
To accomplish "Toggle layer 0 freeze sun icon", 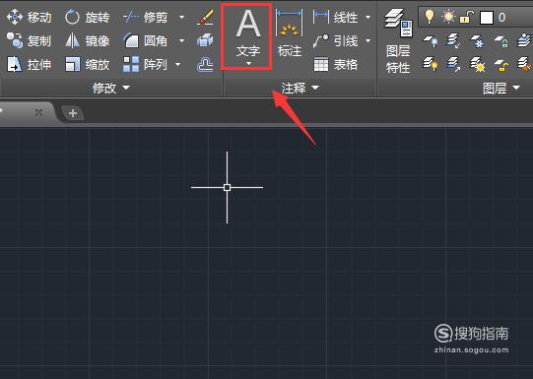I will (448, 17).
